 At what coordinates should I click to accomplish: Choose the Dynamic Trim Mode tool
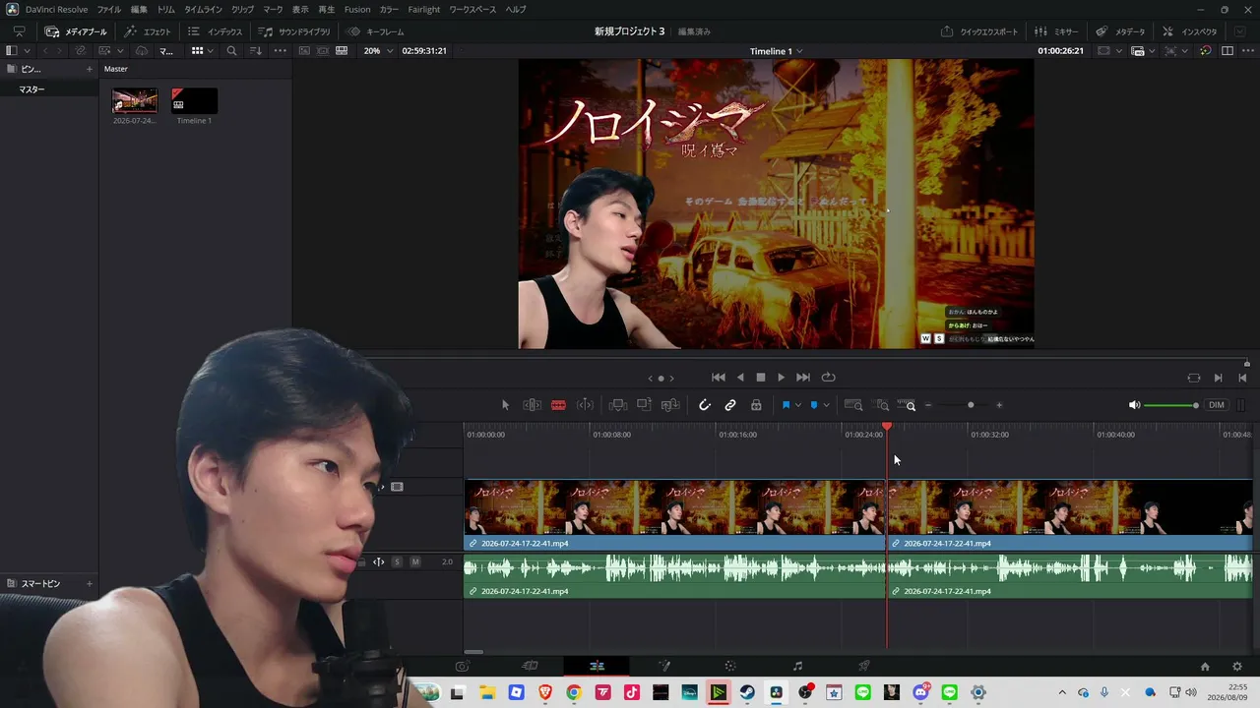(x=585, y=405)
